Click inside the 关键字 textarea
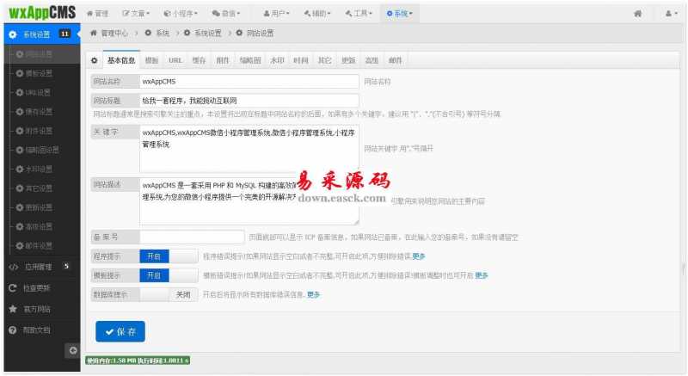 (249, 149)
